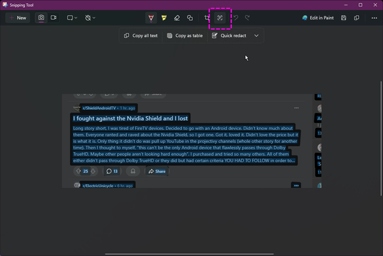Switch to Record (video) mode
The height and width of the screenshot is (256, 383).
click(x=54, y=18)
